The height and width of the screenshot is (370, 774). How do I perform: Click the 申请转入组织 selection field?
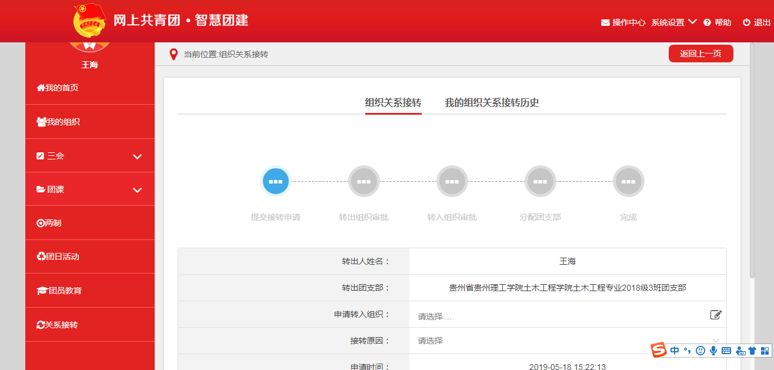[x=559, y=316]
